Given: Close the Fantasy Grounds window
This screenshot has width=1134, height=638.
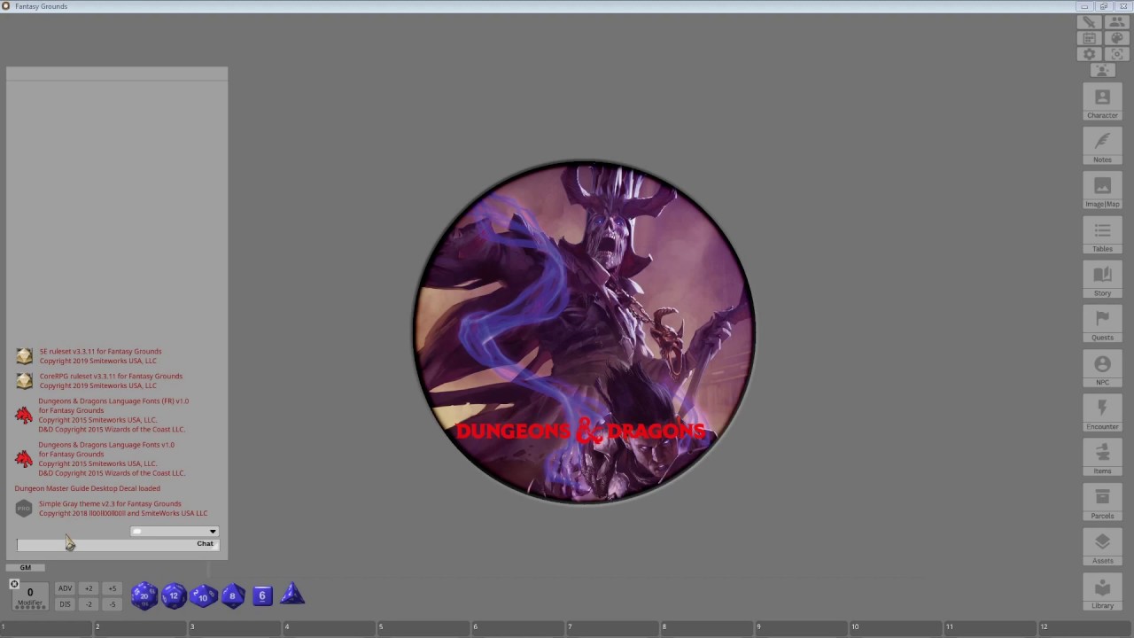Looking at the screenshot, I should pos(1122,6).
